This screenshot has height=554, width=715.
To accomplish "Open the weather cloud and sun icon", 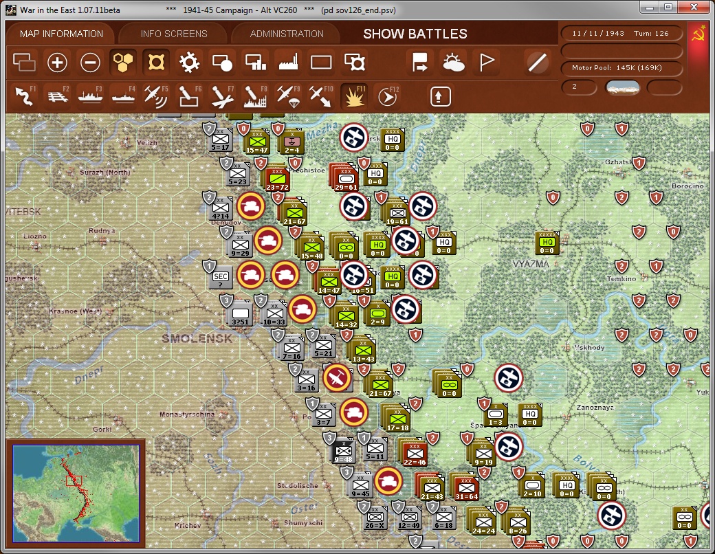I will pos(453,63).
